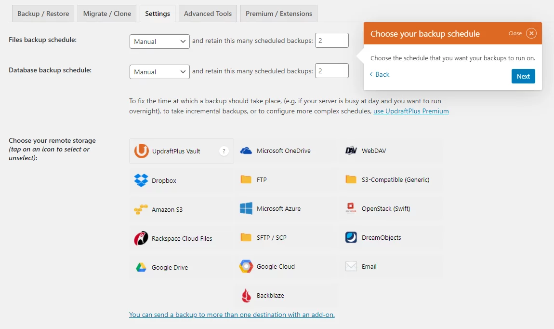Click the 'Choose your backup schedule' popup title
Viewport: 554px width, 329px height.
[x=425, y=34]
